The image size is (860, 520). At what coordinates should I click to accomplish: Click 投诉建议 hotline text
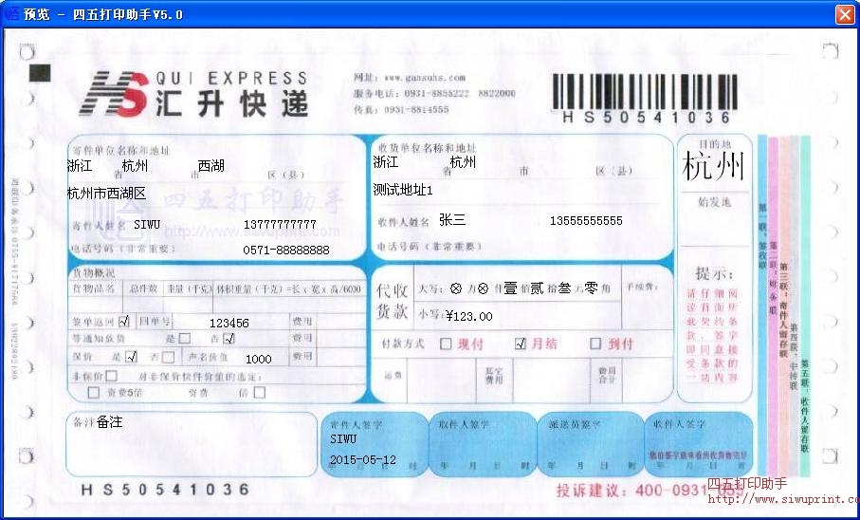coord(652,491)
